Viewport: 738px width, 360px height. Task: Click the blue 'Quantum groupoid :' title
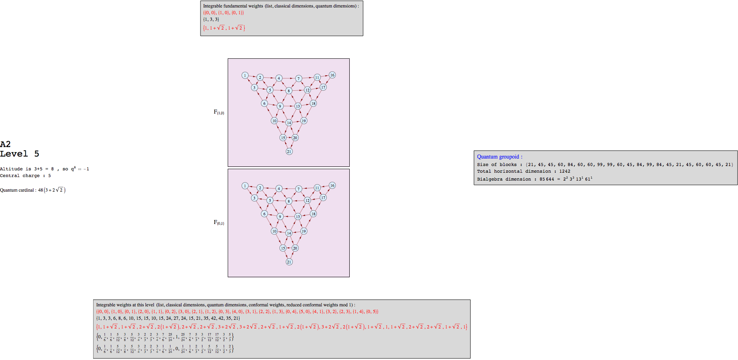(x=500, y=157)
